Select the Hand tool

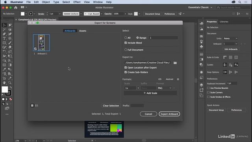pyautogui.click(x=4, y=83)
